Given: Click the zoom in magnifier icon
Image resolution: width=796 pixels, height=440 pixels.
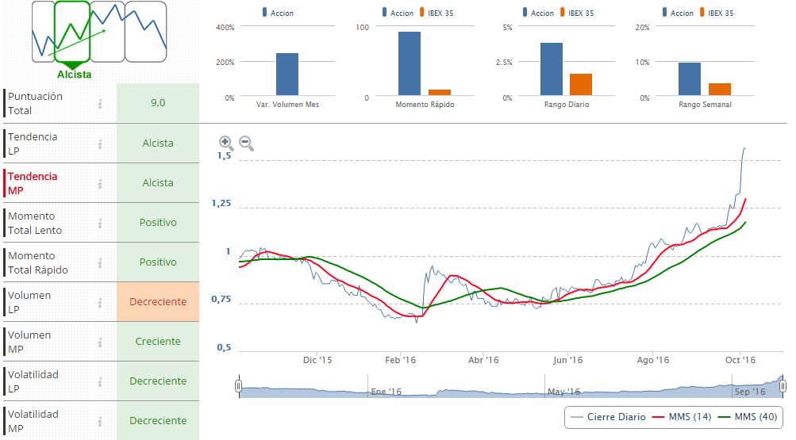Looking at the screenshot, I should coord(226,143).
